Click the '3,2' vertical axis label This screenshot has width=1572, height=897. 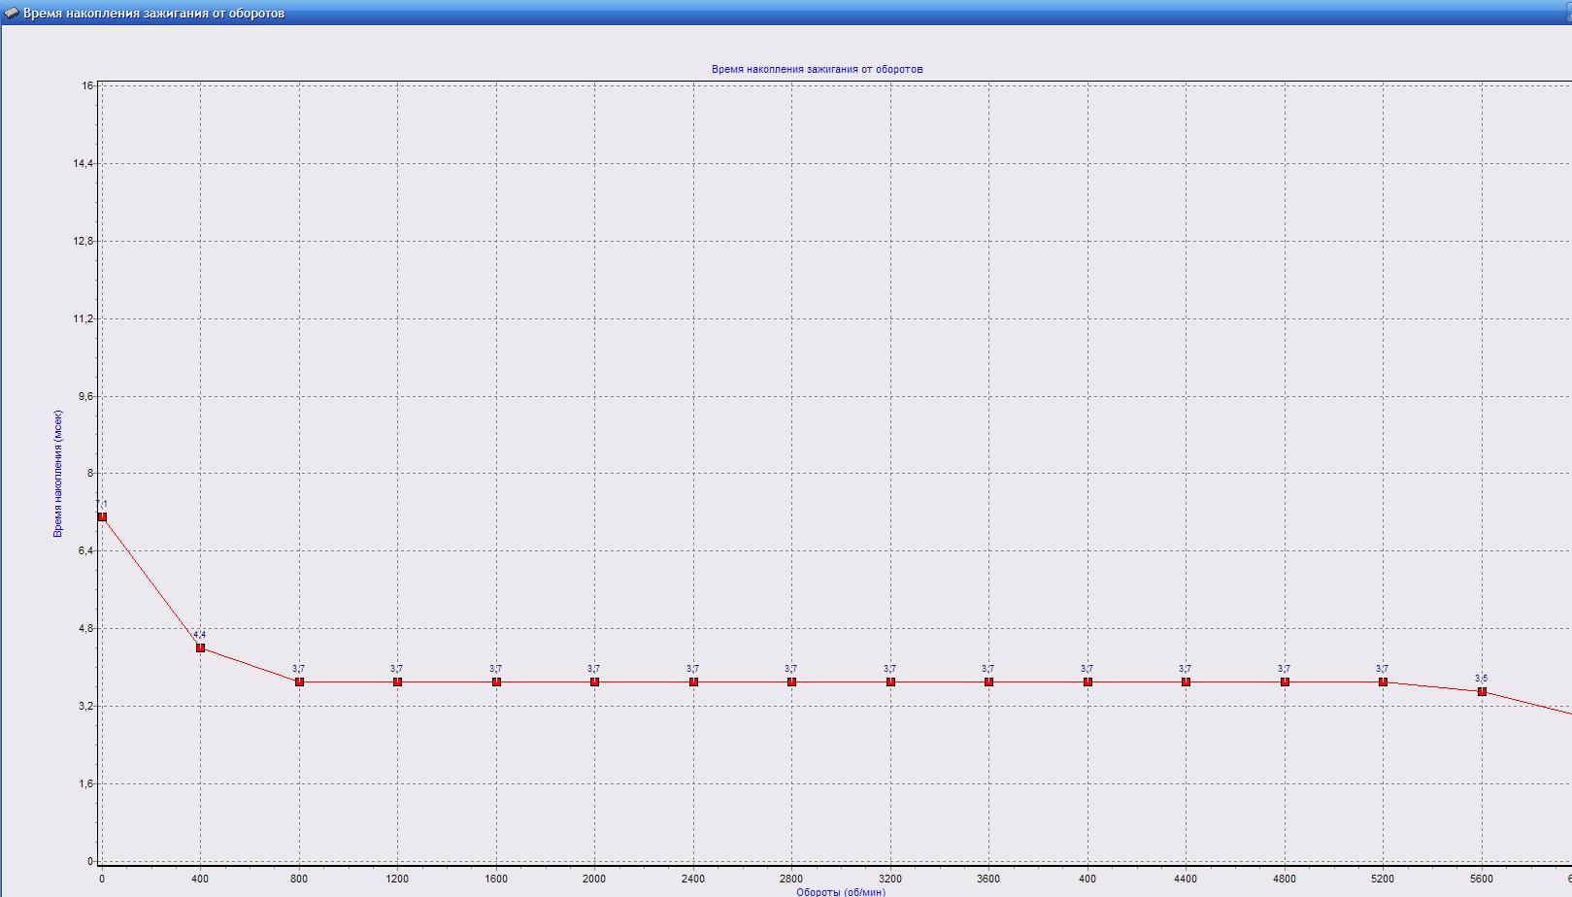(85, 707)
